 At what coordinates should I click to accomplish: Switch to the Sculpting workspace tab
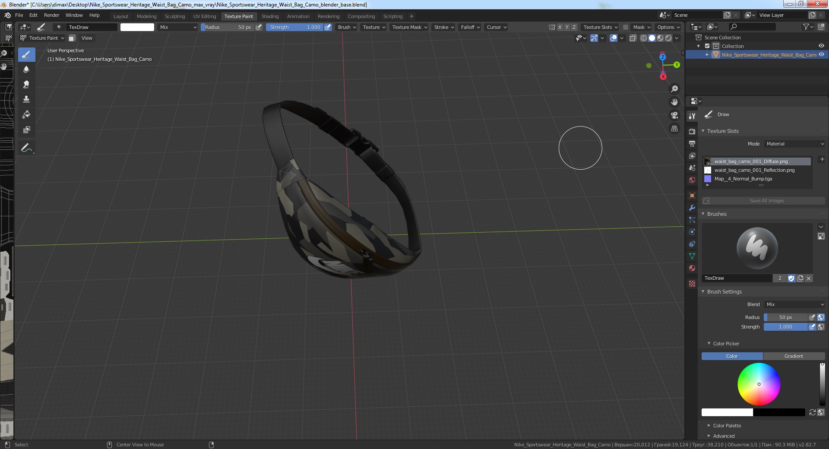(175, 16)
